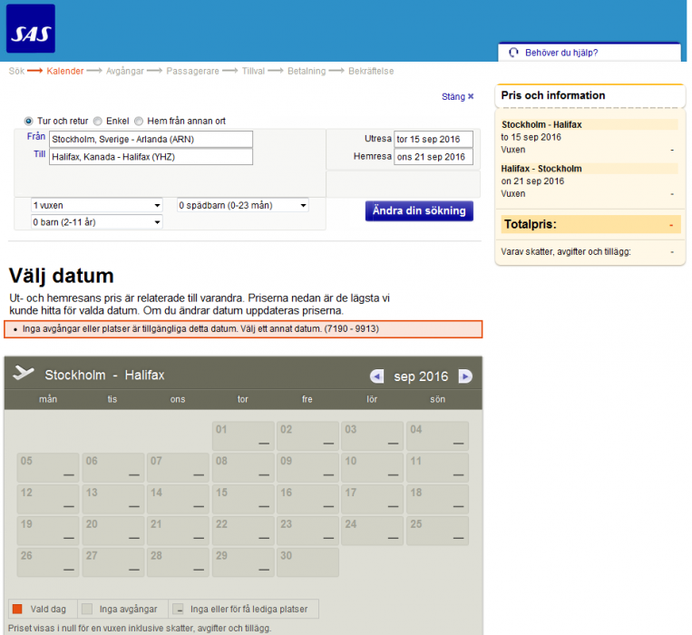Open the 1 vuxen passenger dropdown
This screenshot has width=692, height=635.
pyautogui.click(x=96, y=206)
